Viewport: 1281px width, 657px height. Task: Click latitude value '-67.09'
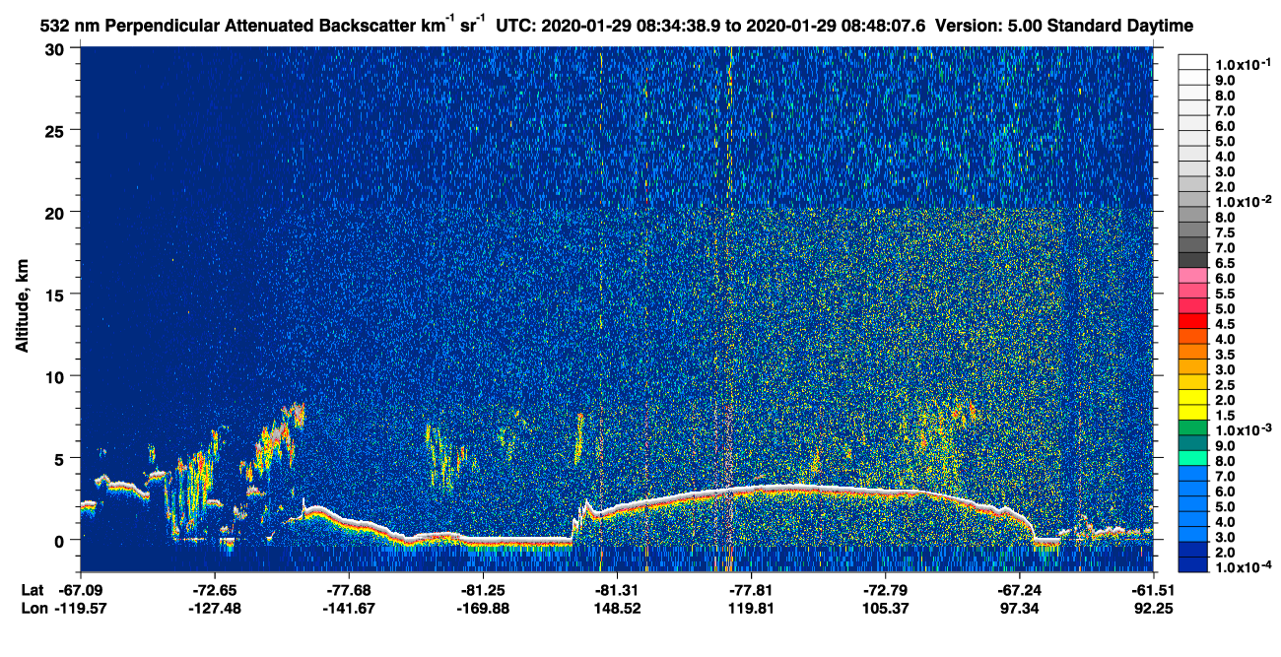pos(82,589)
